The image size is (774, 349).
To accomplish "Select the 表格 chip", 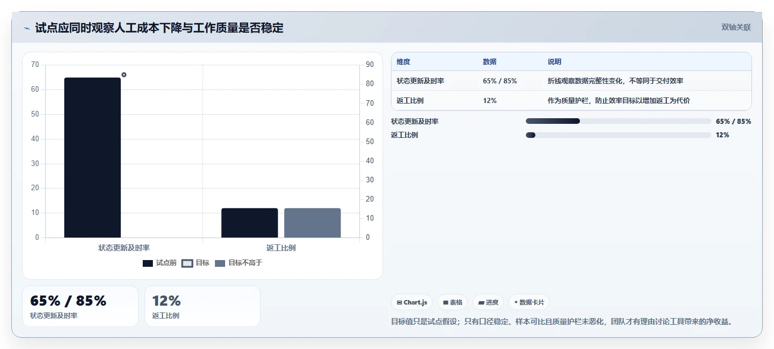I will [x=452, y=302].
